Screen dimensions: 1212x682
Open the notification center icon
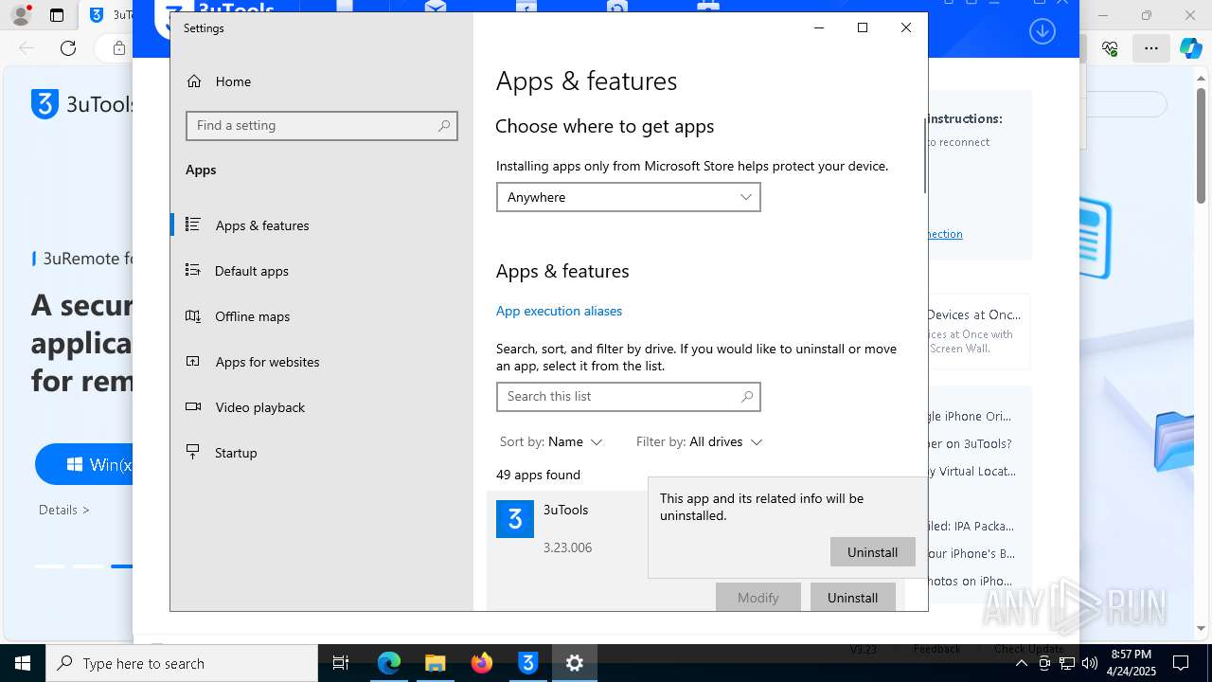(x=1181, y=663)
